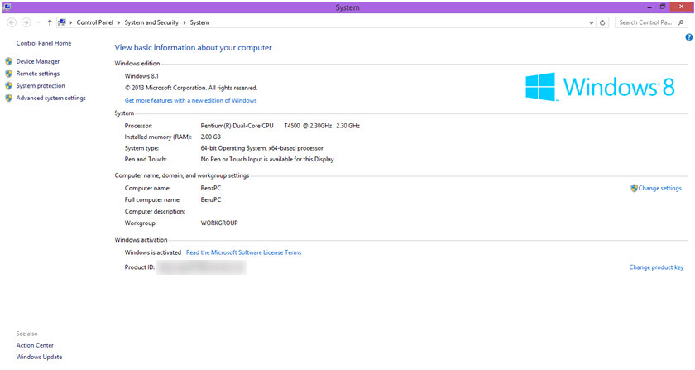Screen dimensions: 695x370
Task: Open Advanced system settings
Action: point(51,98)
